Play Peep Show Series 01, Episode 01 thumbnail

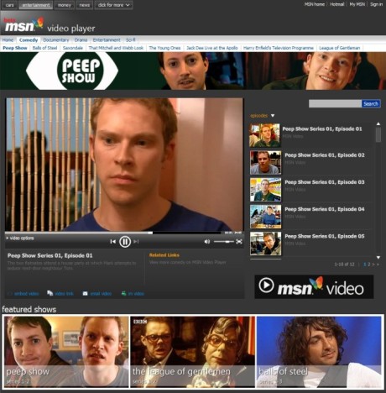[264, 135]
